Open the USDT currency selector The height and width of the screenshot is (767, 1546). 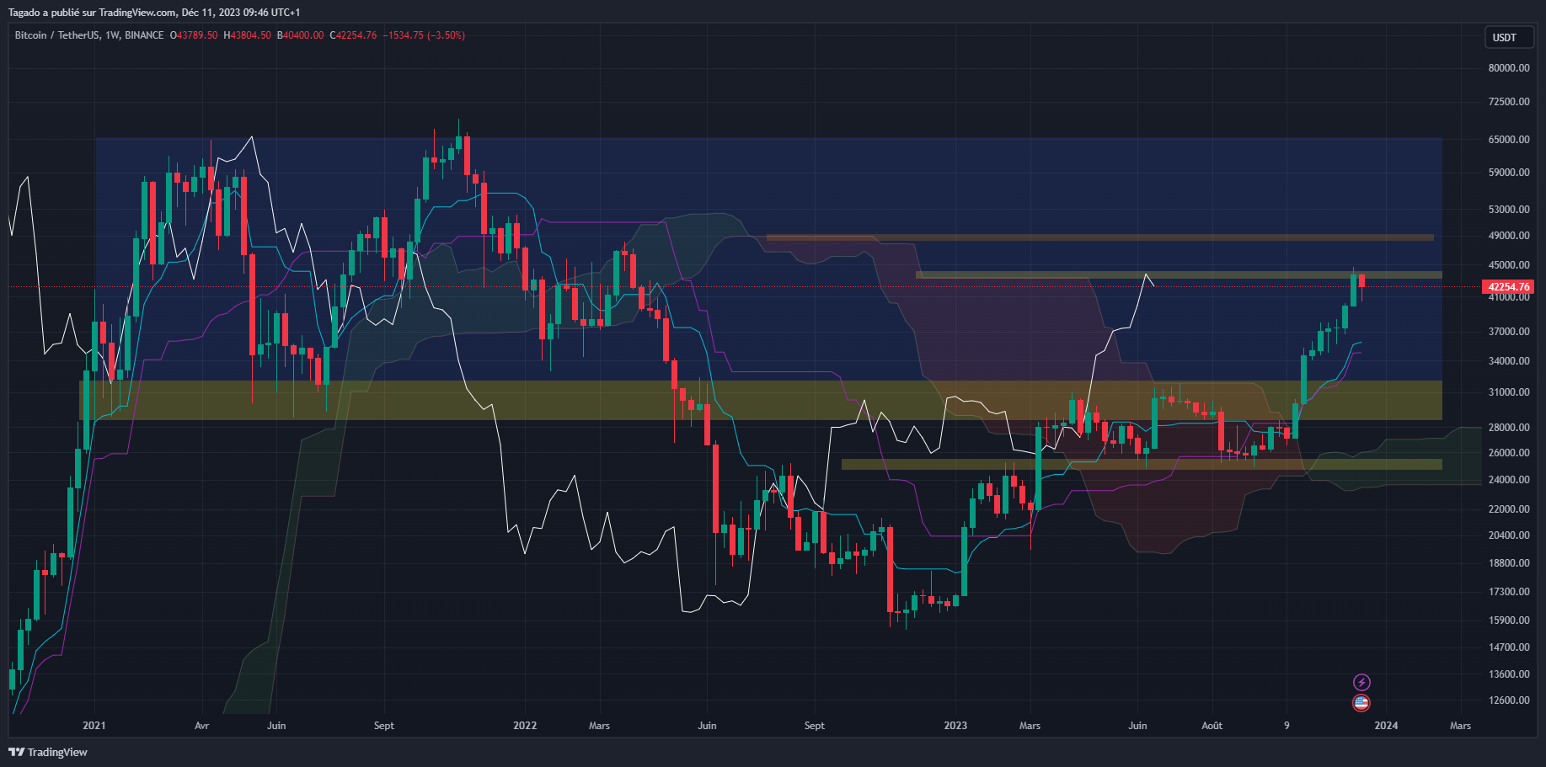1504,37
